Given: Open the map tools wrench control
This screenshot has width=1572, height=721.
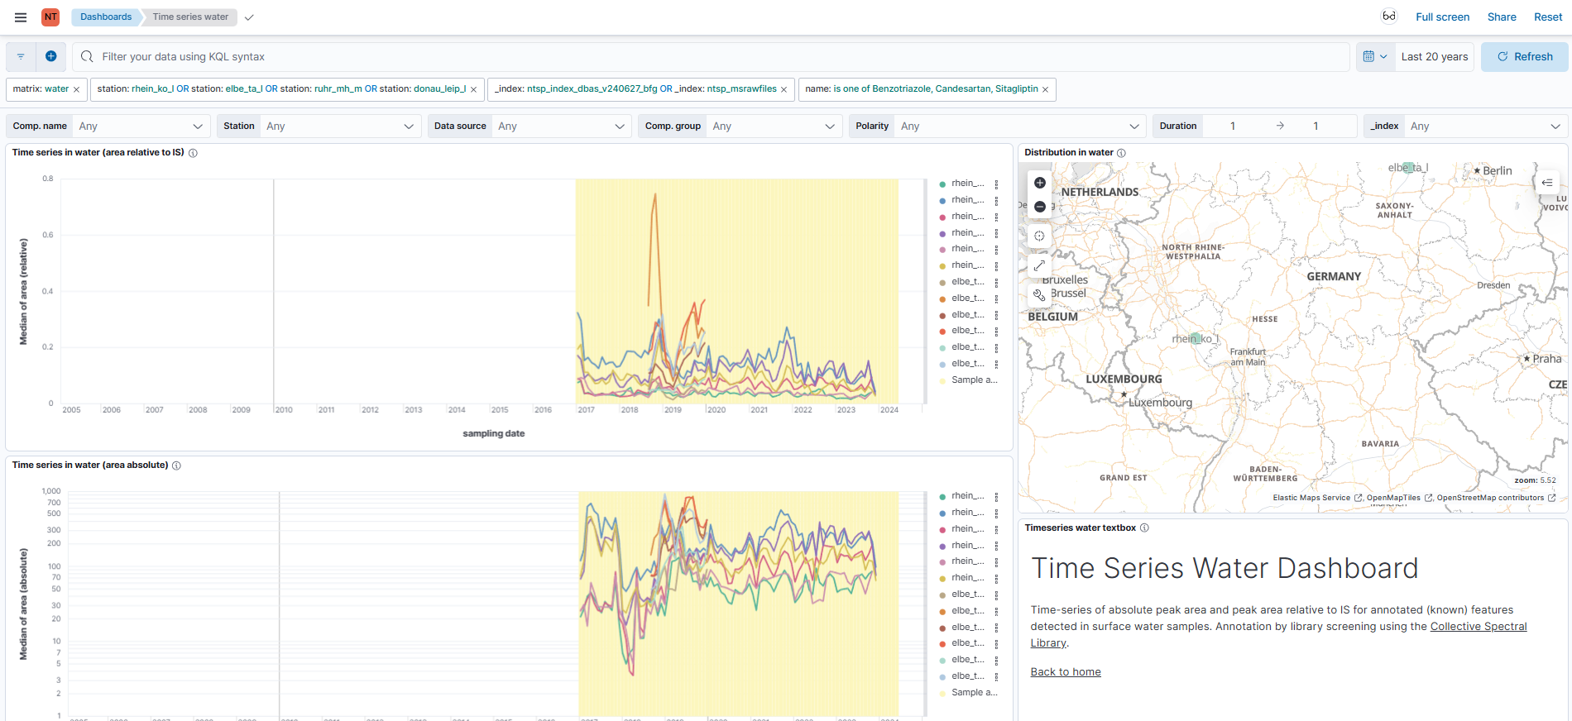Looking at the screenshot, I should point(1040,294).
